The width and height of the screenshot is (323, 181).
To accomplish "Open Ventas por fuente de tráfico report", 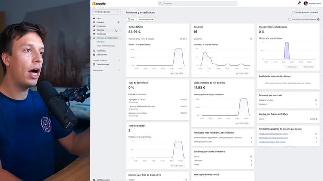I will (274, 114).
